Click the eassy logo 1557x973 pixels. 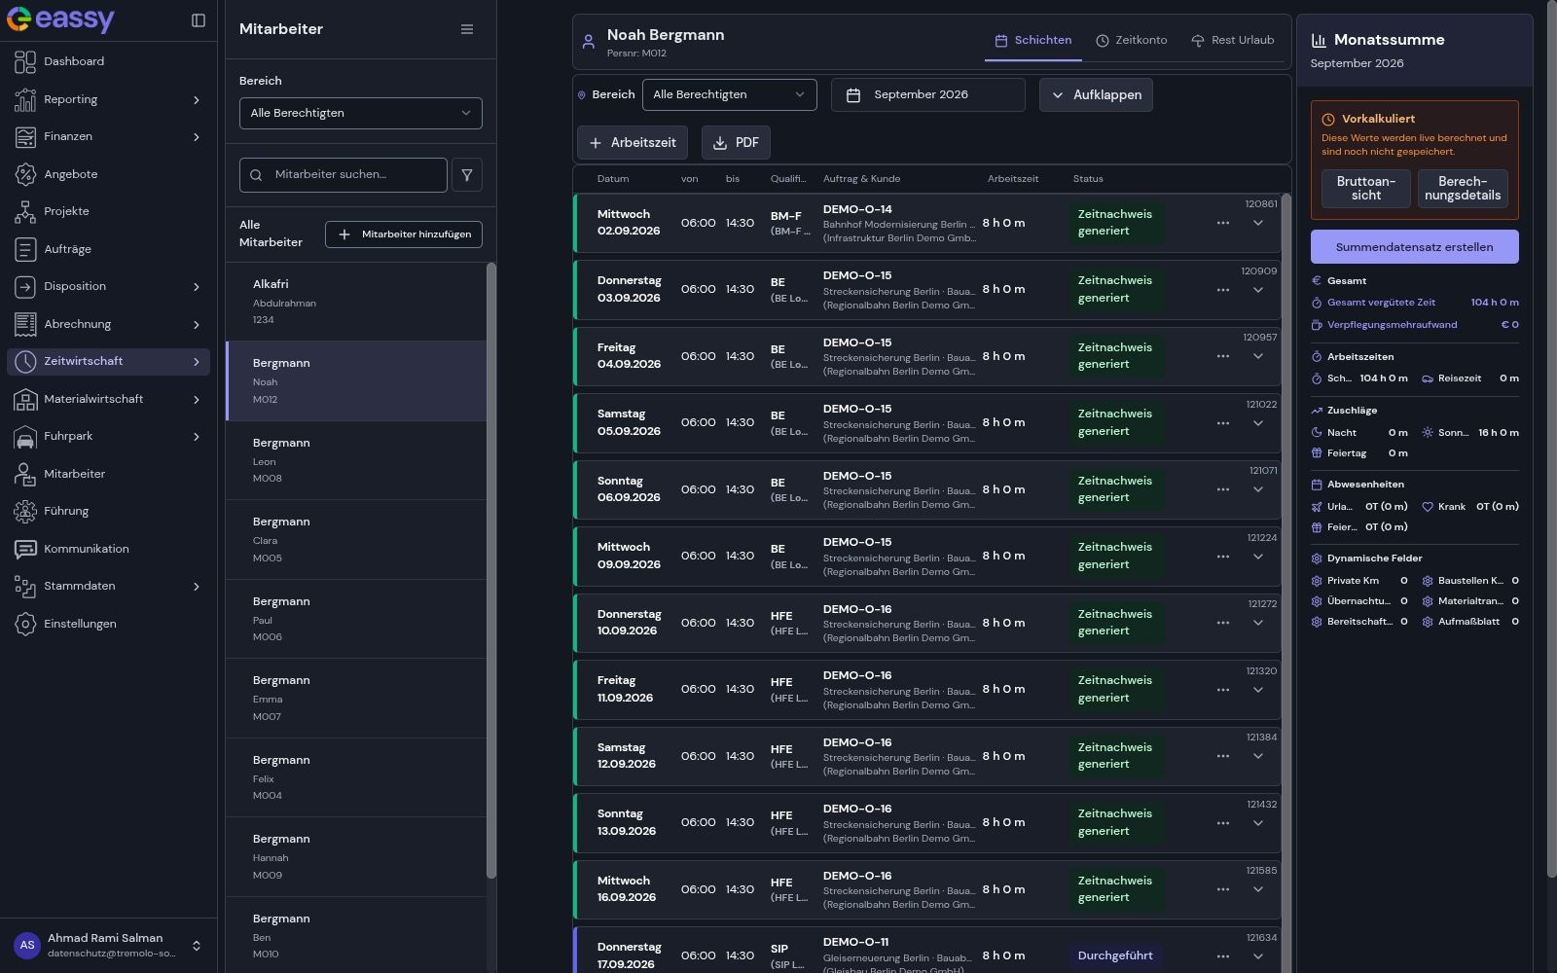coord(60,19)
